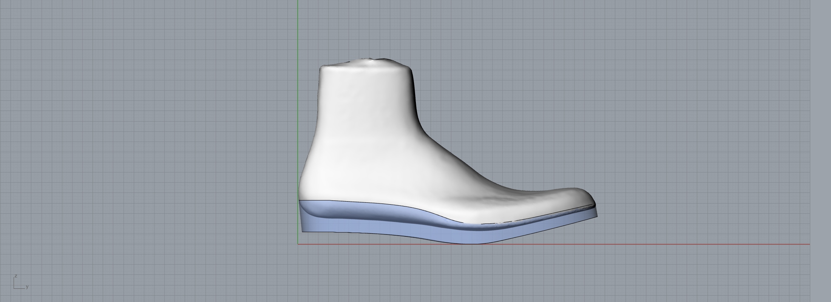This screenshot has width=831, height=302.
Task: Select the black seam between last and sole
Action: tap(378, 203)
